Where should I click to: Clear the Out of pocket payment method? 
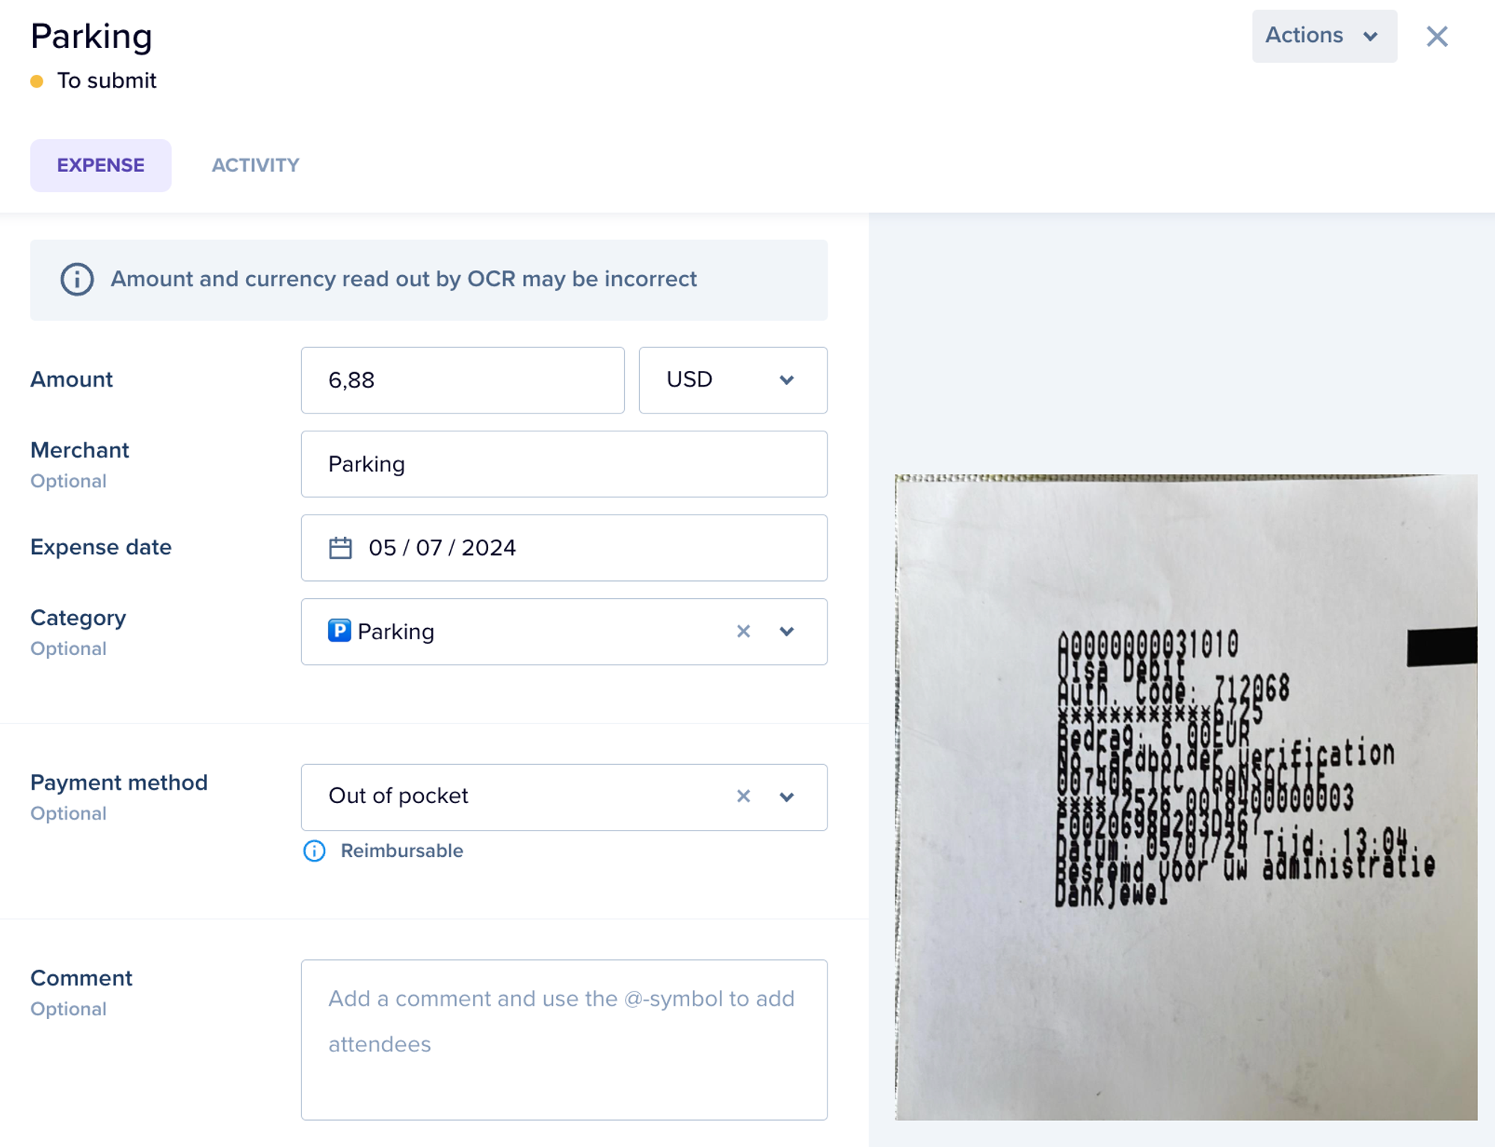pos(743,796)
